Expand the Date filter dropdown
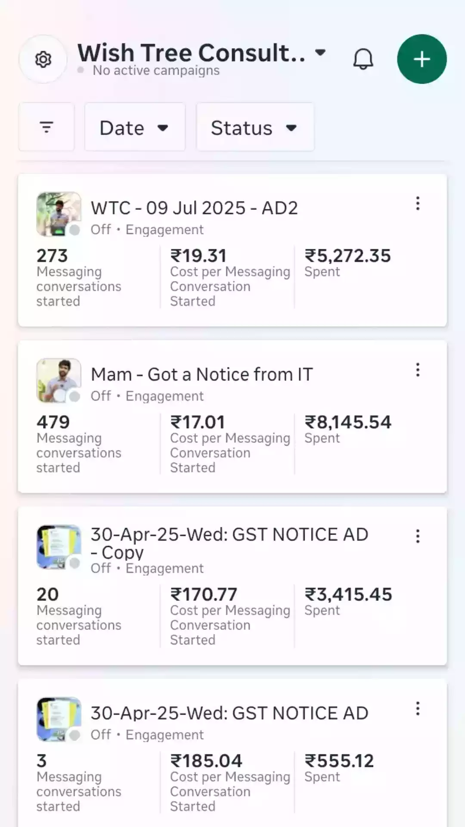 [134, 127]
